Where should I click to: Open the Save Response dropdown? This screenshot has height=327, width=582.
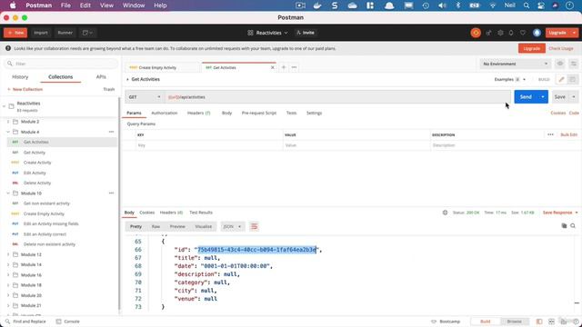pos(560,213)
